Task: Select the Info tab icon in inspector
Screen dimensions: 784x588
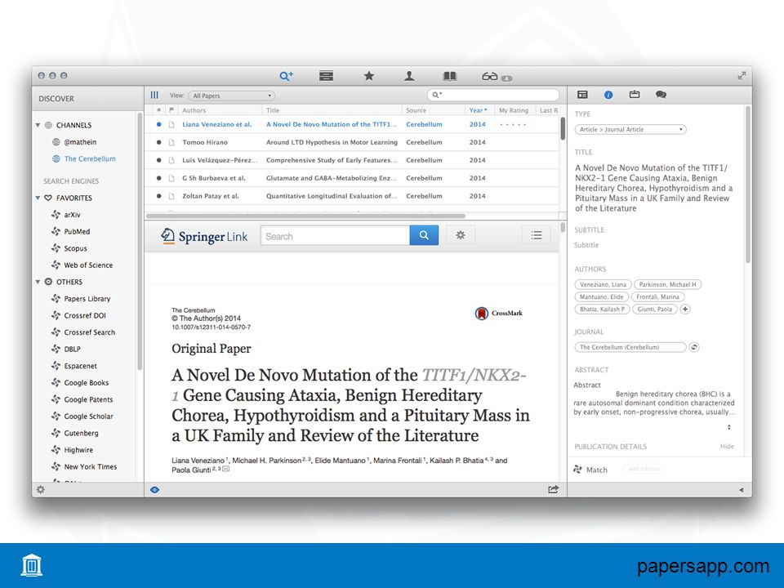Action: (x=608, y=95)
